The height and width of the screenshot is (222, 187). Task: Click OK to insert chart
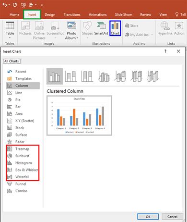(x=148, y=217)
